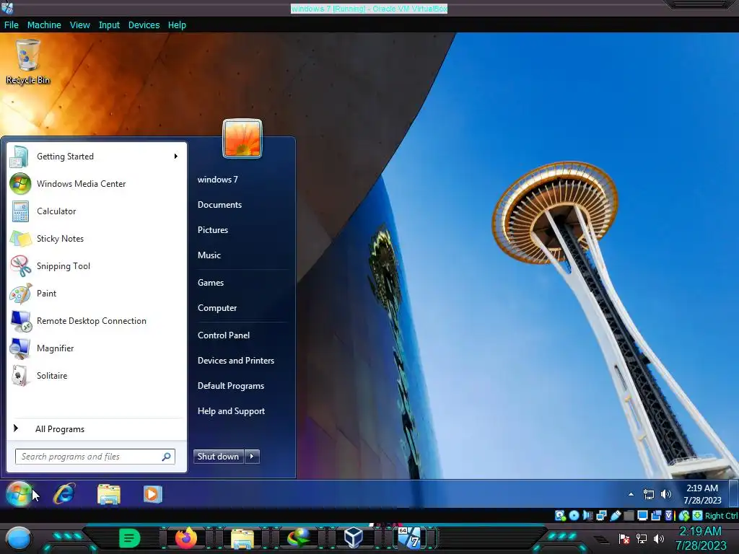739x554 pixels.
Task: Open Control Panel
Action: pos(224,335)
